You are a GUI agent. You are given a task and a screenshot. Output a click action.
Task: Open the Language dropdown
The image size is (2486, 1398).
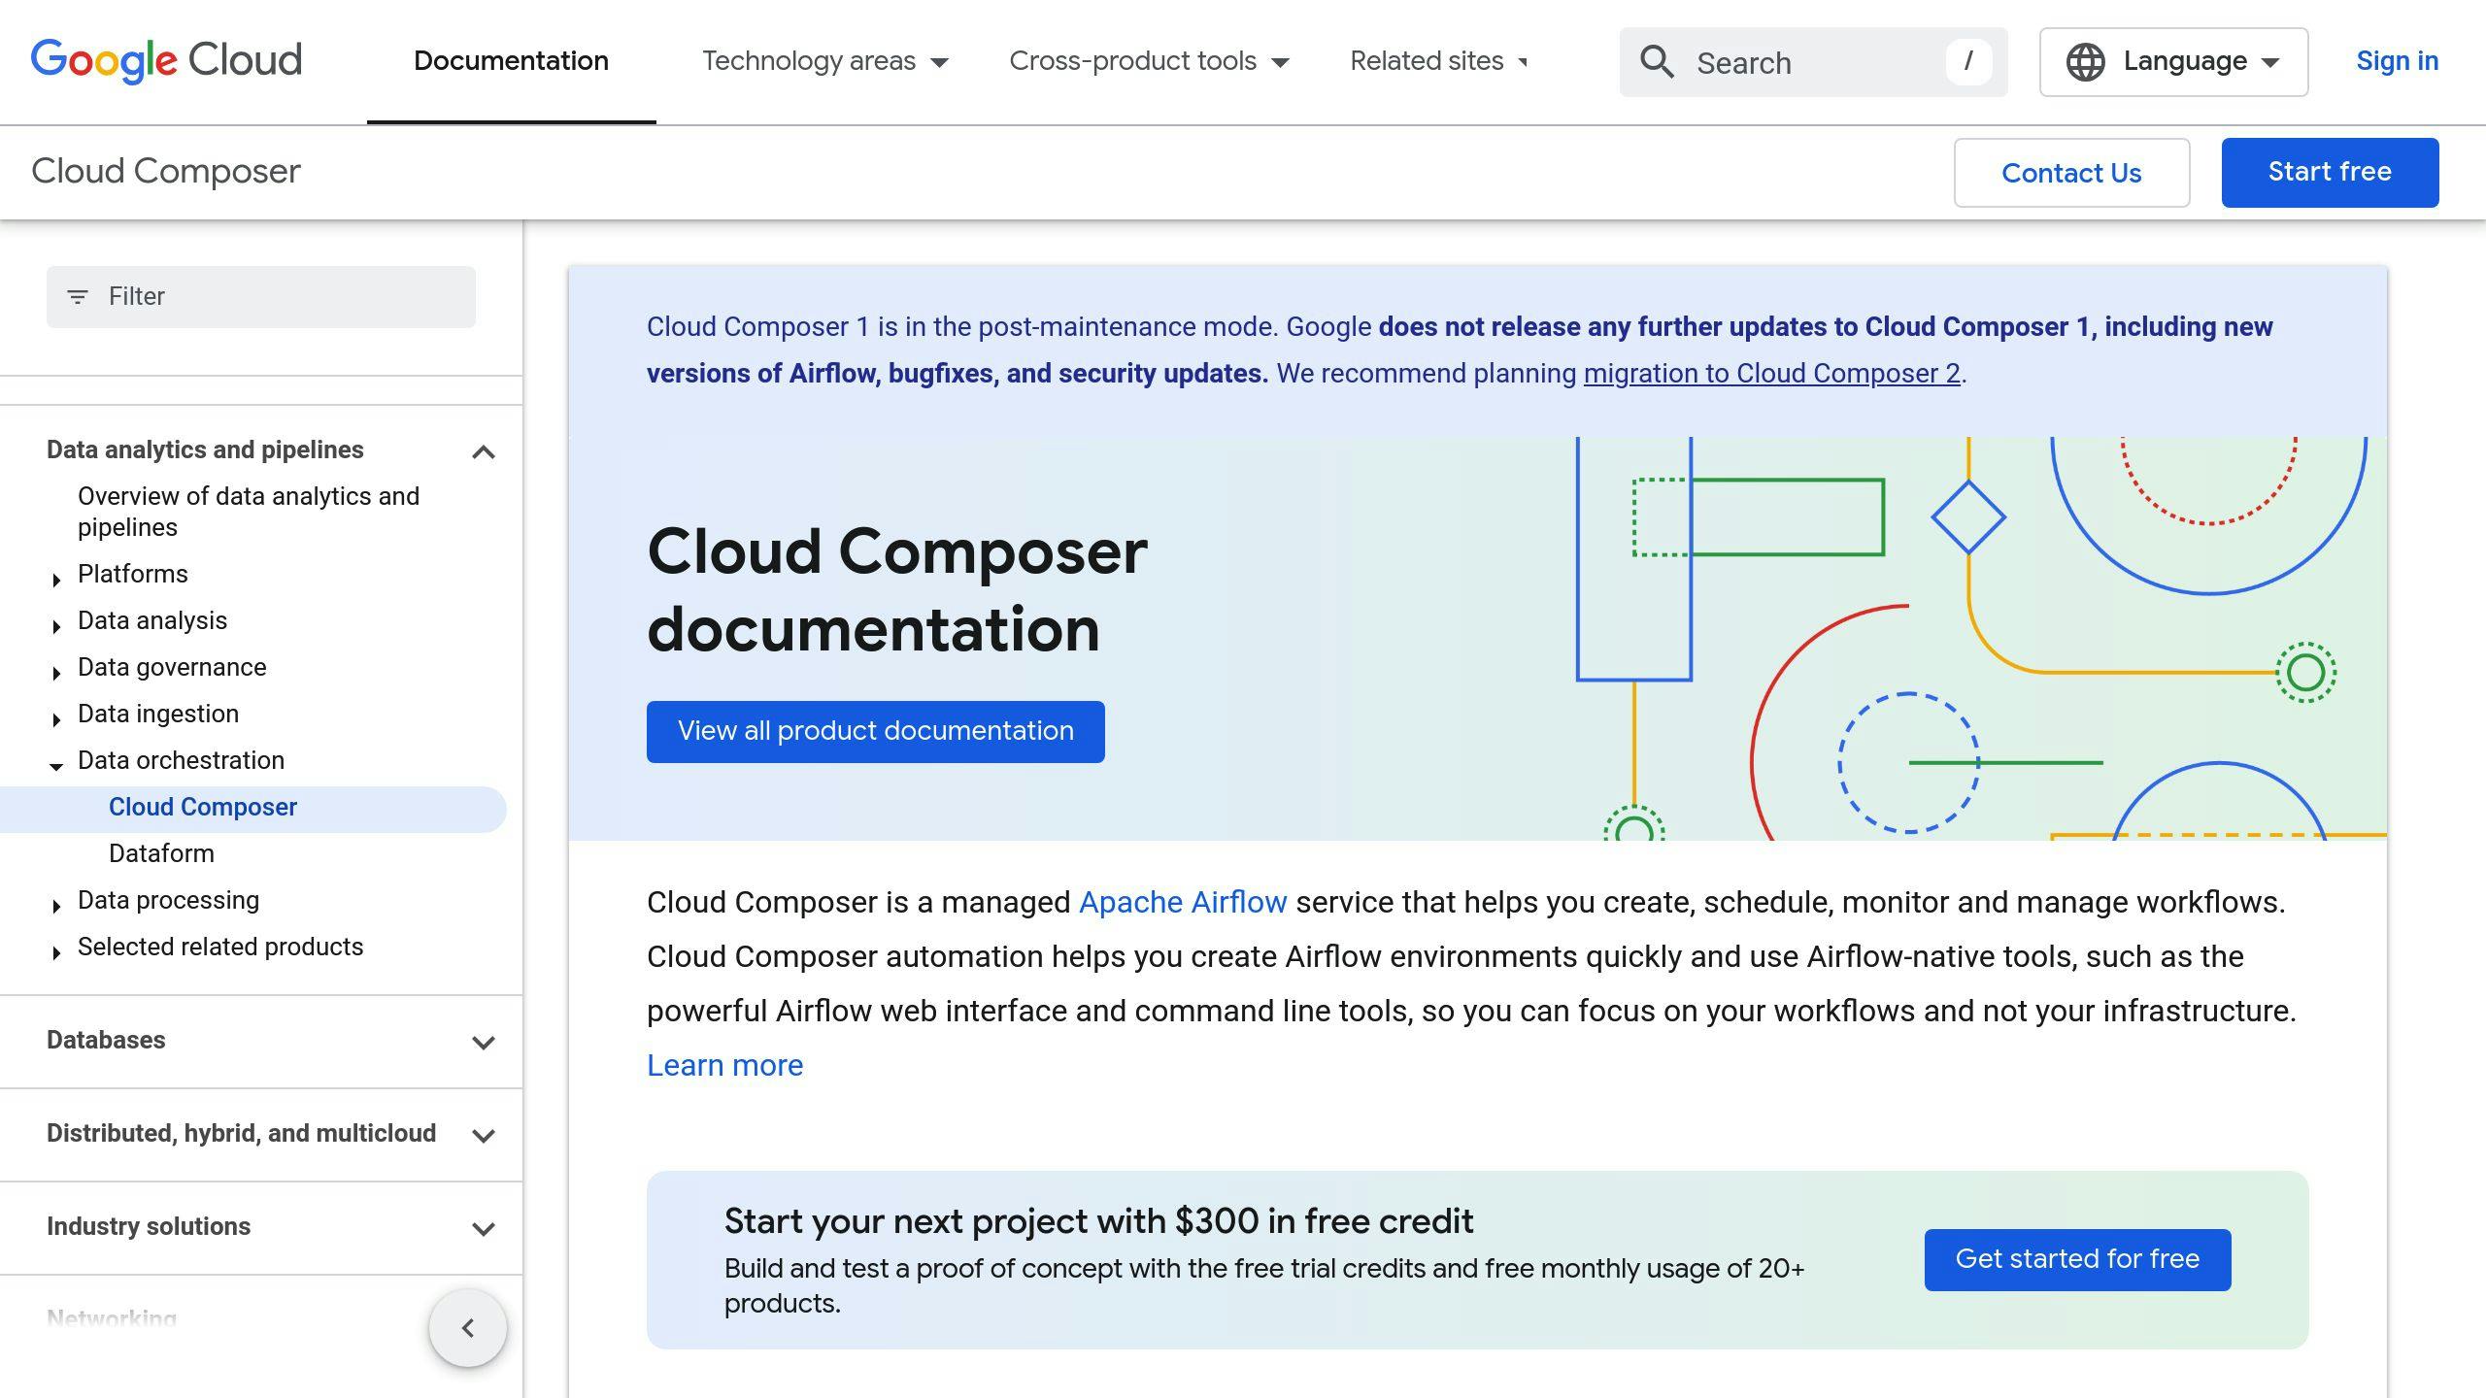(x=2173, y=62)
